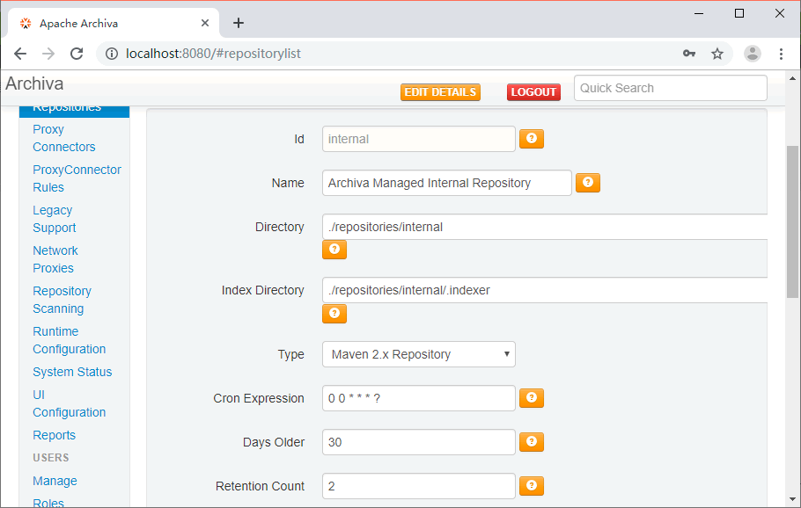Click help icon beside Name field
Screen dimensions: 801x508
coord(588,183)
